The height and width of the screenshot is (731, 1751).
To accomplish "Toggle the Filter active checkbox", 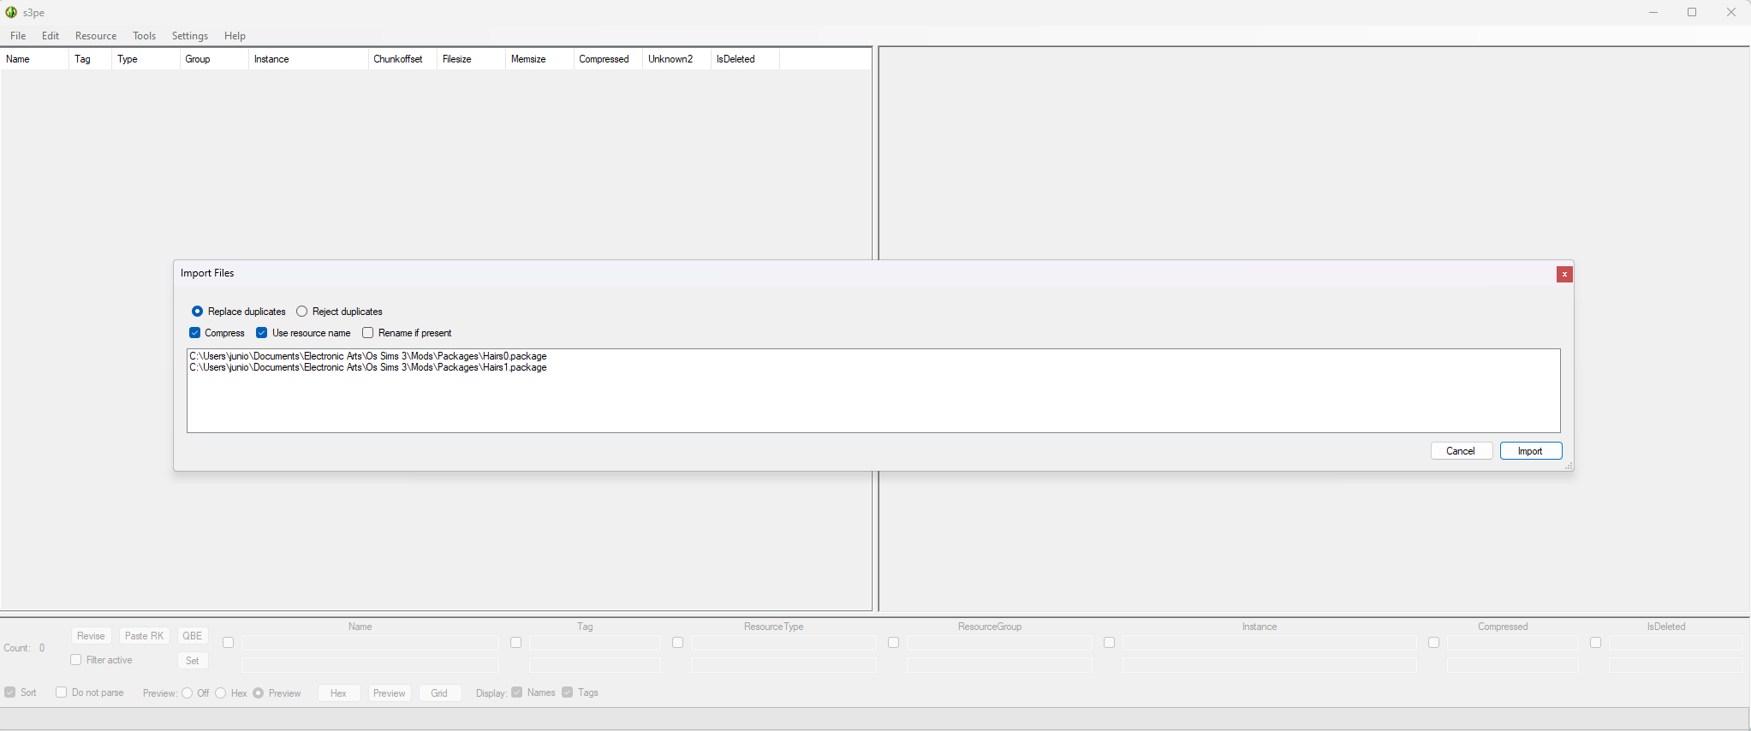I will (x=76, y=660).
